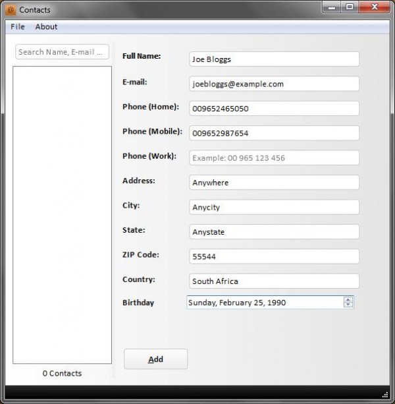Decrease Birthday with the down spinner arrow
Screen dimensions: 395x404
(348, 304)
